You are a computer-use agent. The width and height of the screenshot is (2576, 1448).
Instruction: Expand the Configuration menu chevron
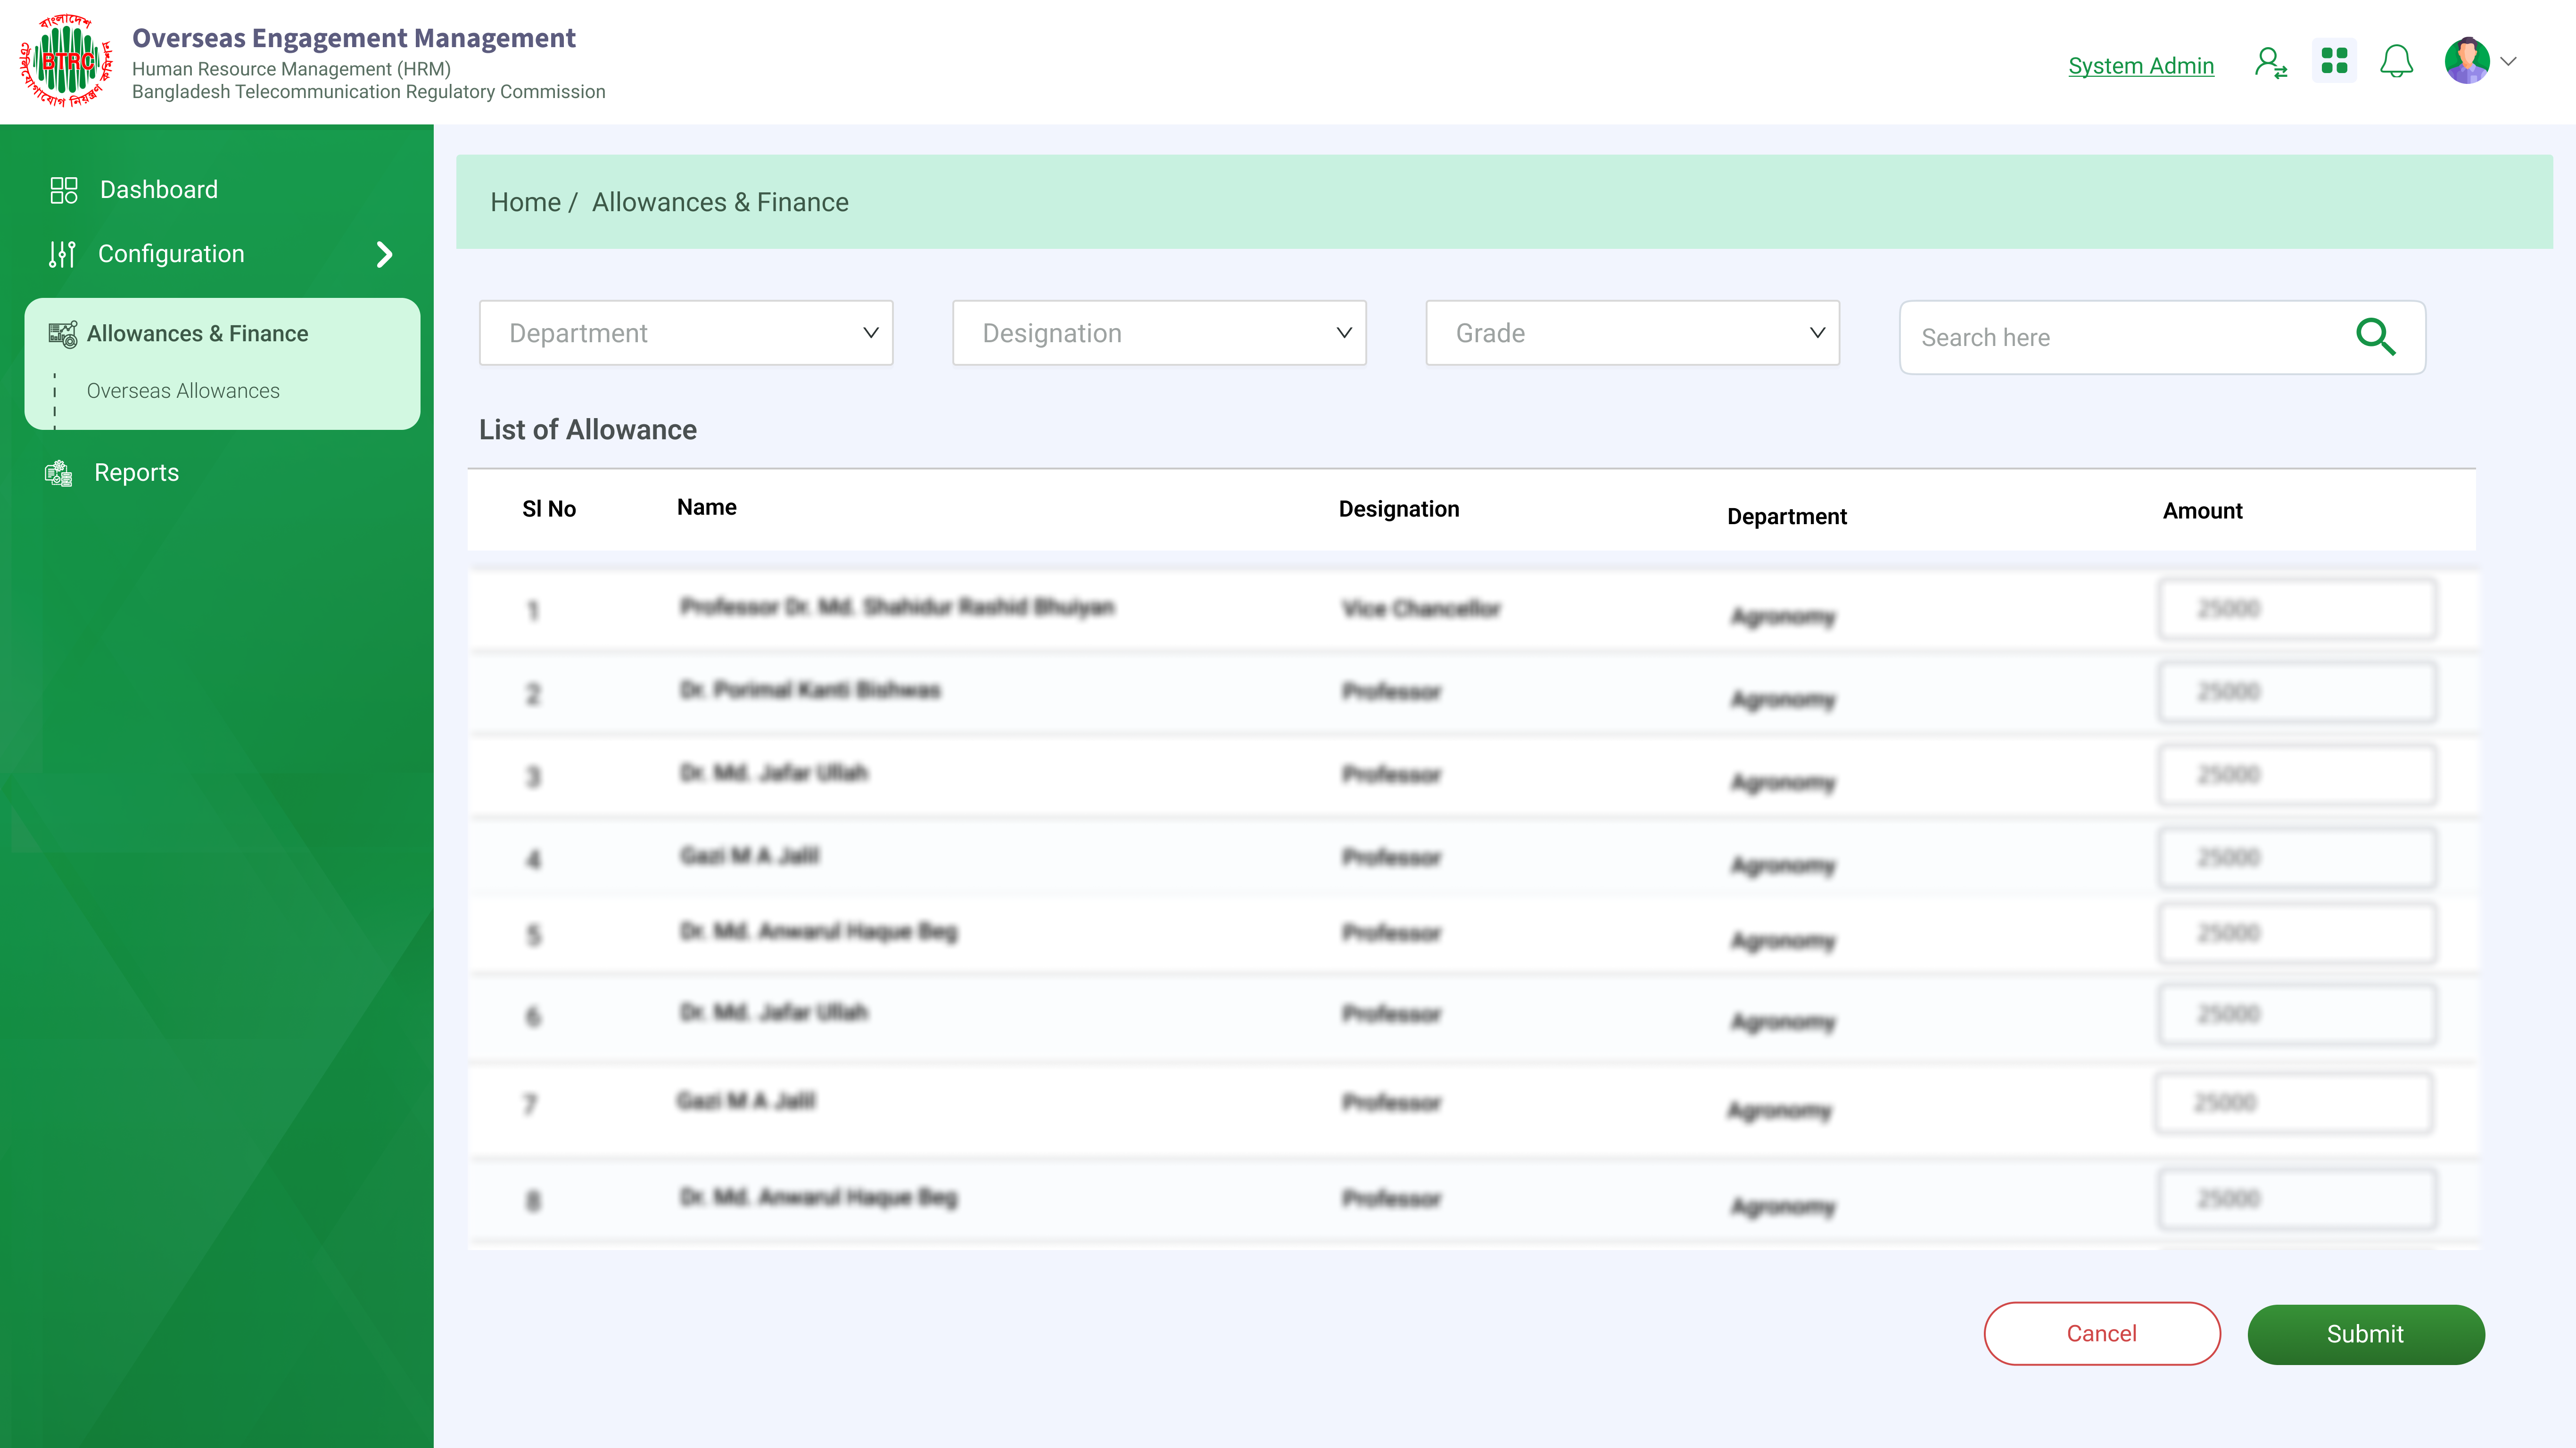[384, 255]
